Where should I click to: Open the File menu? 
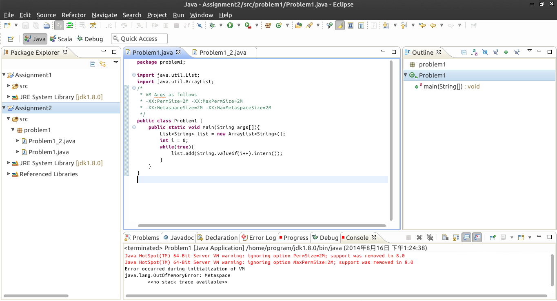click(x=9, y=15)
